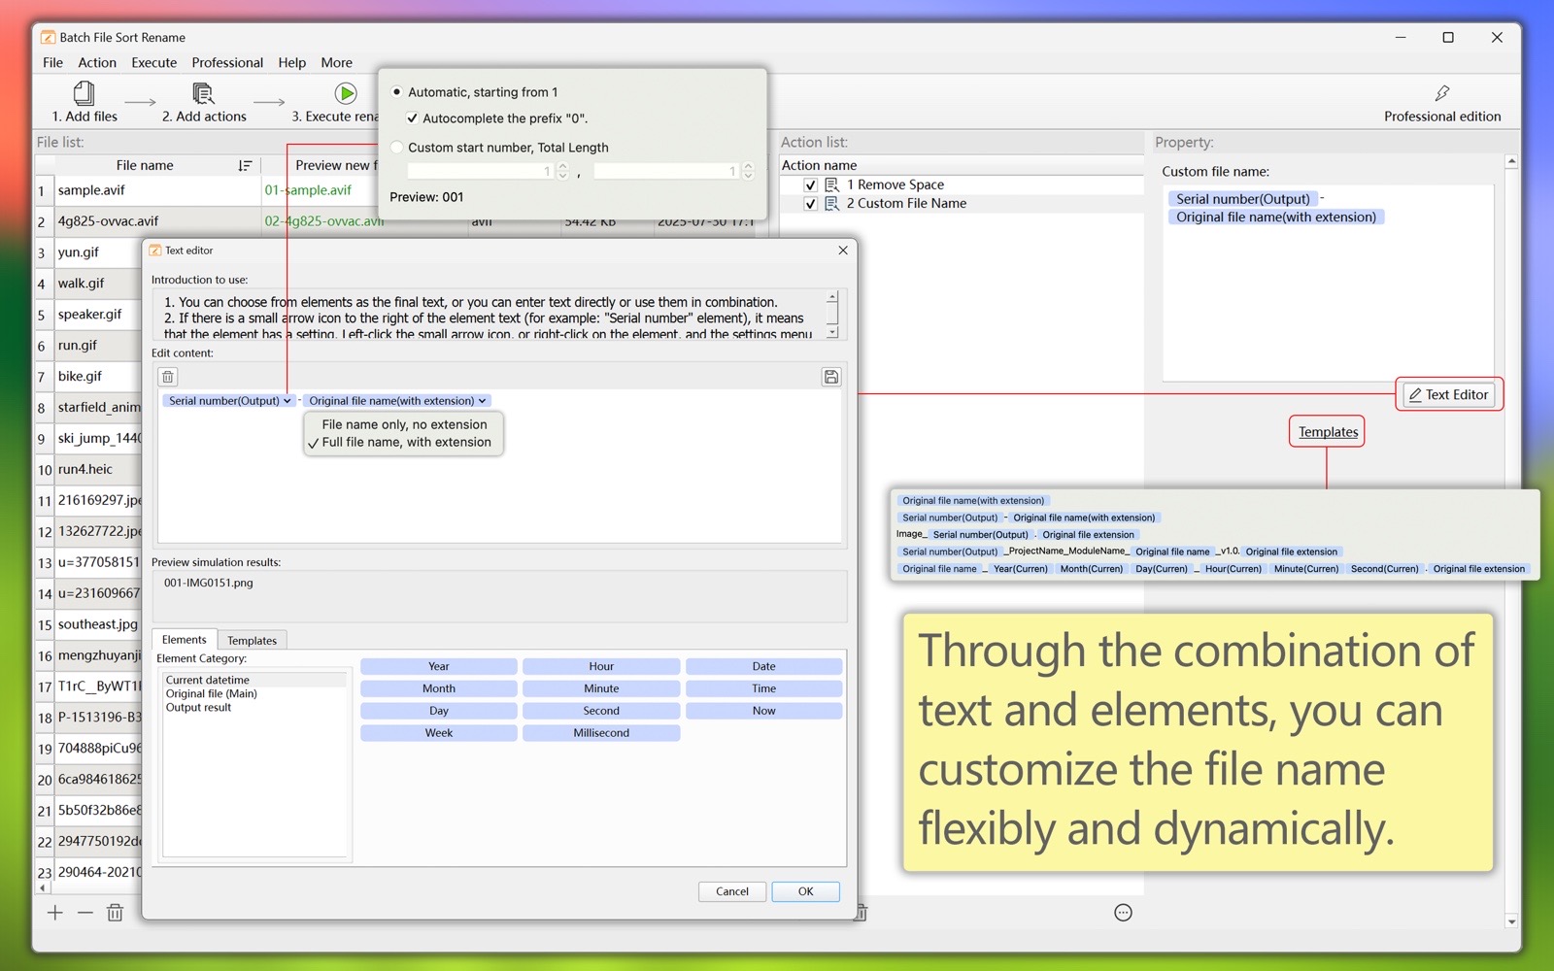This screenshot has height=971, width=1554.
Task: Select Output result element category
Action: 198,708
